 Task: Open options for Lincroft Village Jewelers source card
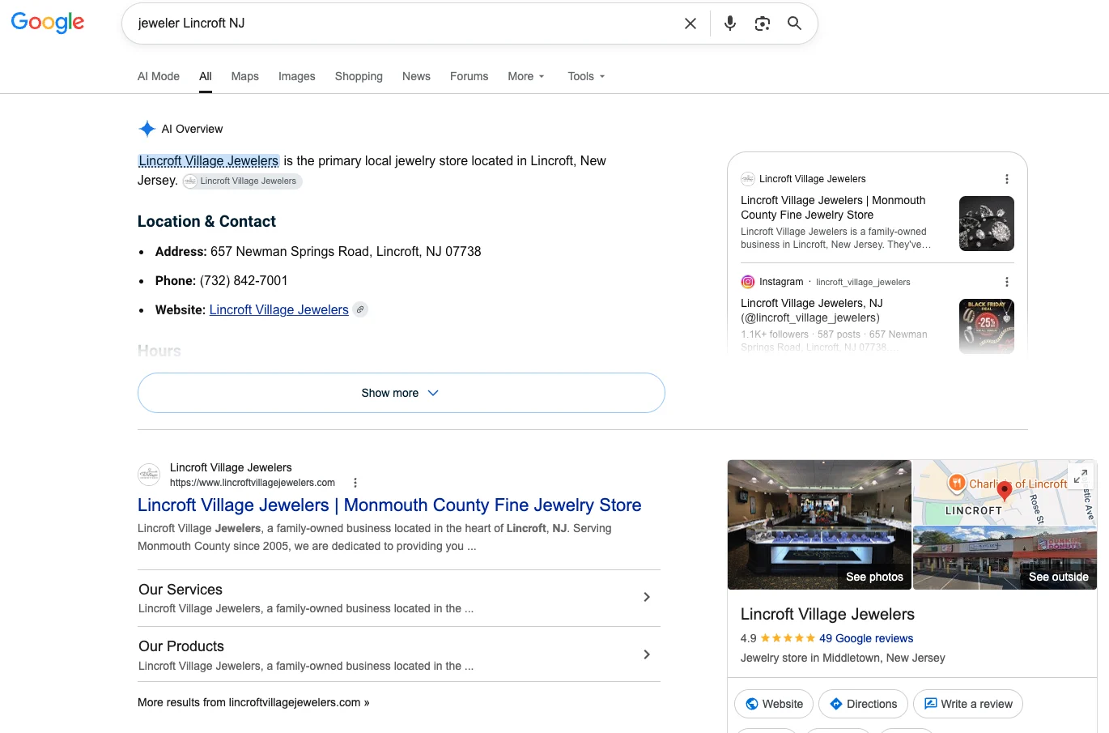tap(1007, 179)
